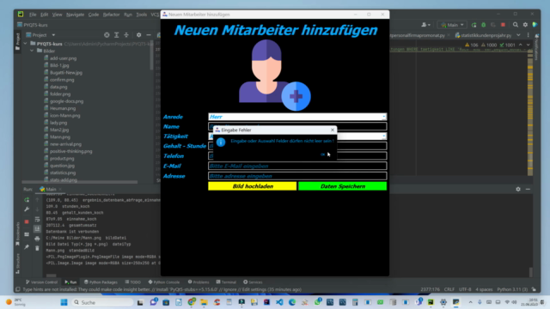This screenshot has width=550, height=309.
Task: Select lady.png in project tree
Action: pos(58,123)
